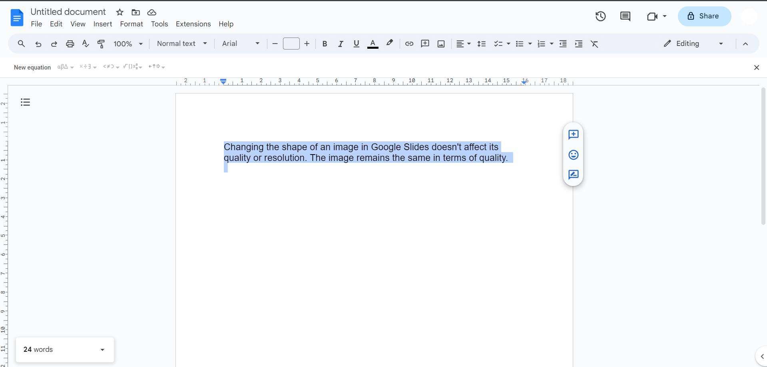Open the 24 words count dropdown
Screen dimensions: 767x367
point(65,349)
